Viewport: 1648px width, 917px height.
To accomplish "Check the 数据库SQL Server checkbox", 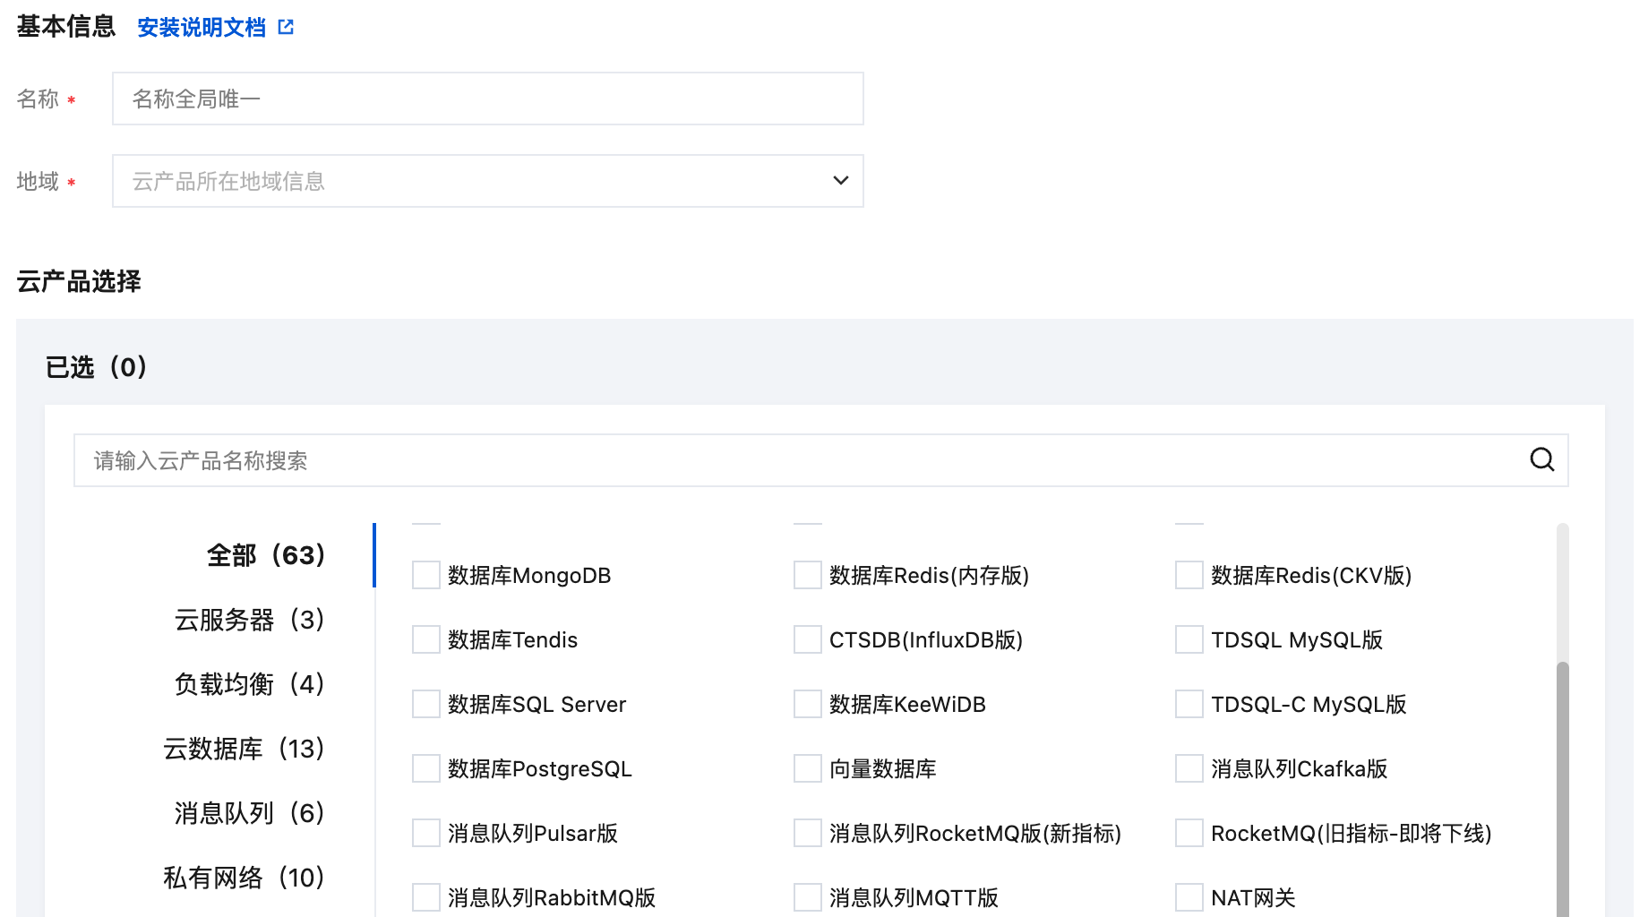I will (x=426, y=704).
